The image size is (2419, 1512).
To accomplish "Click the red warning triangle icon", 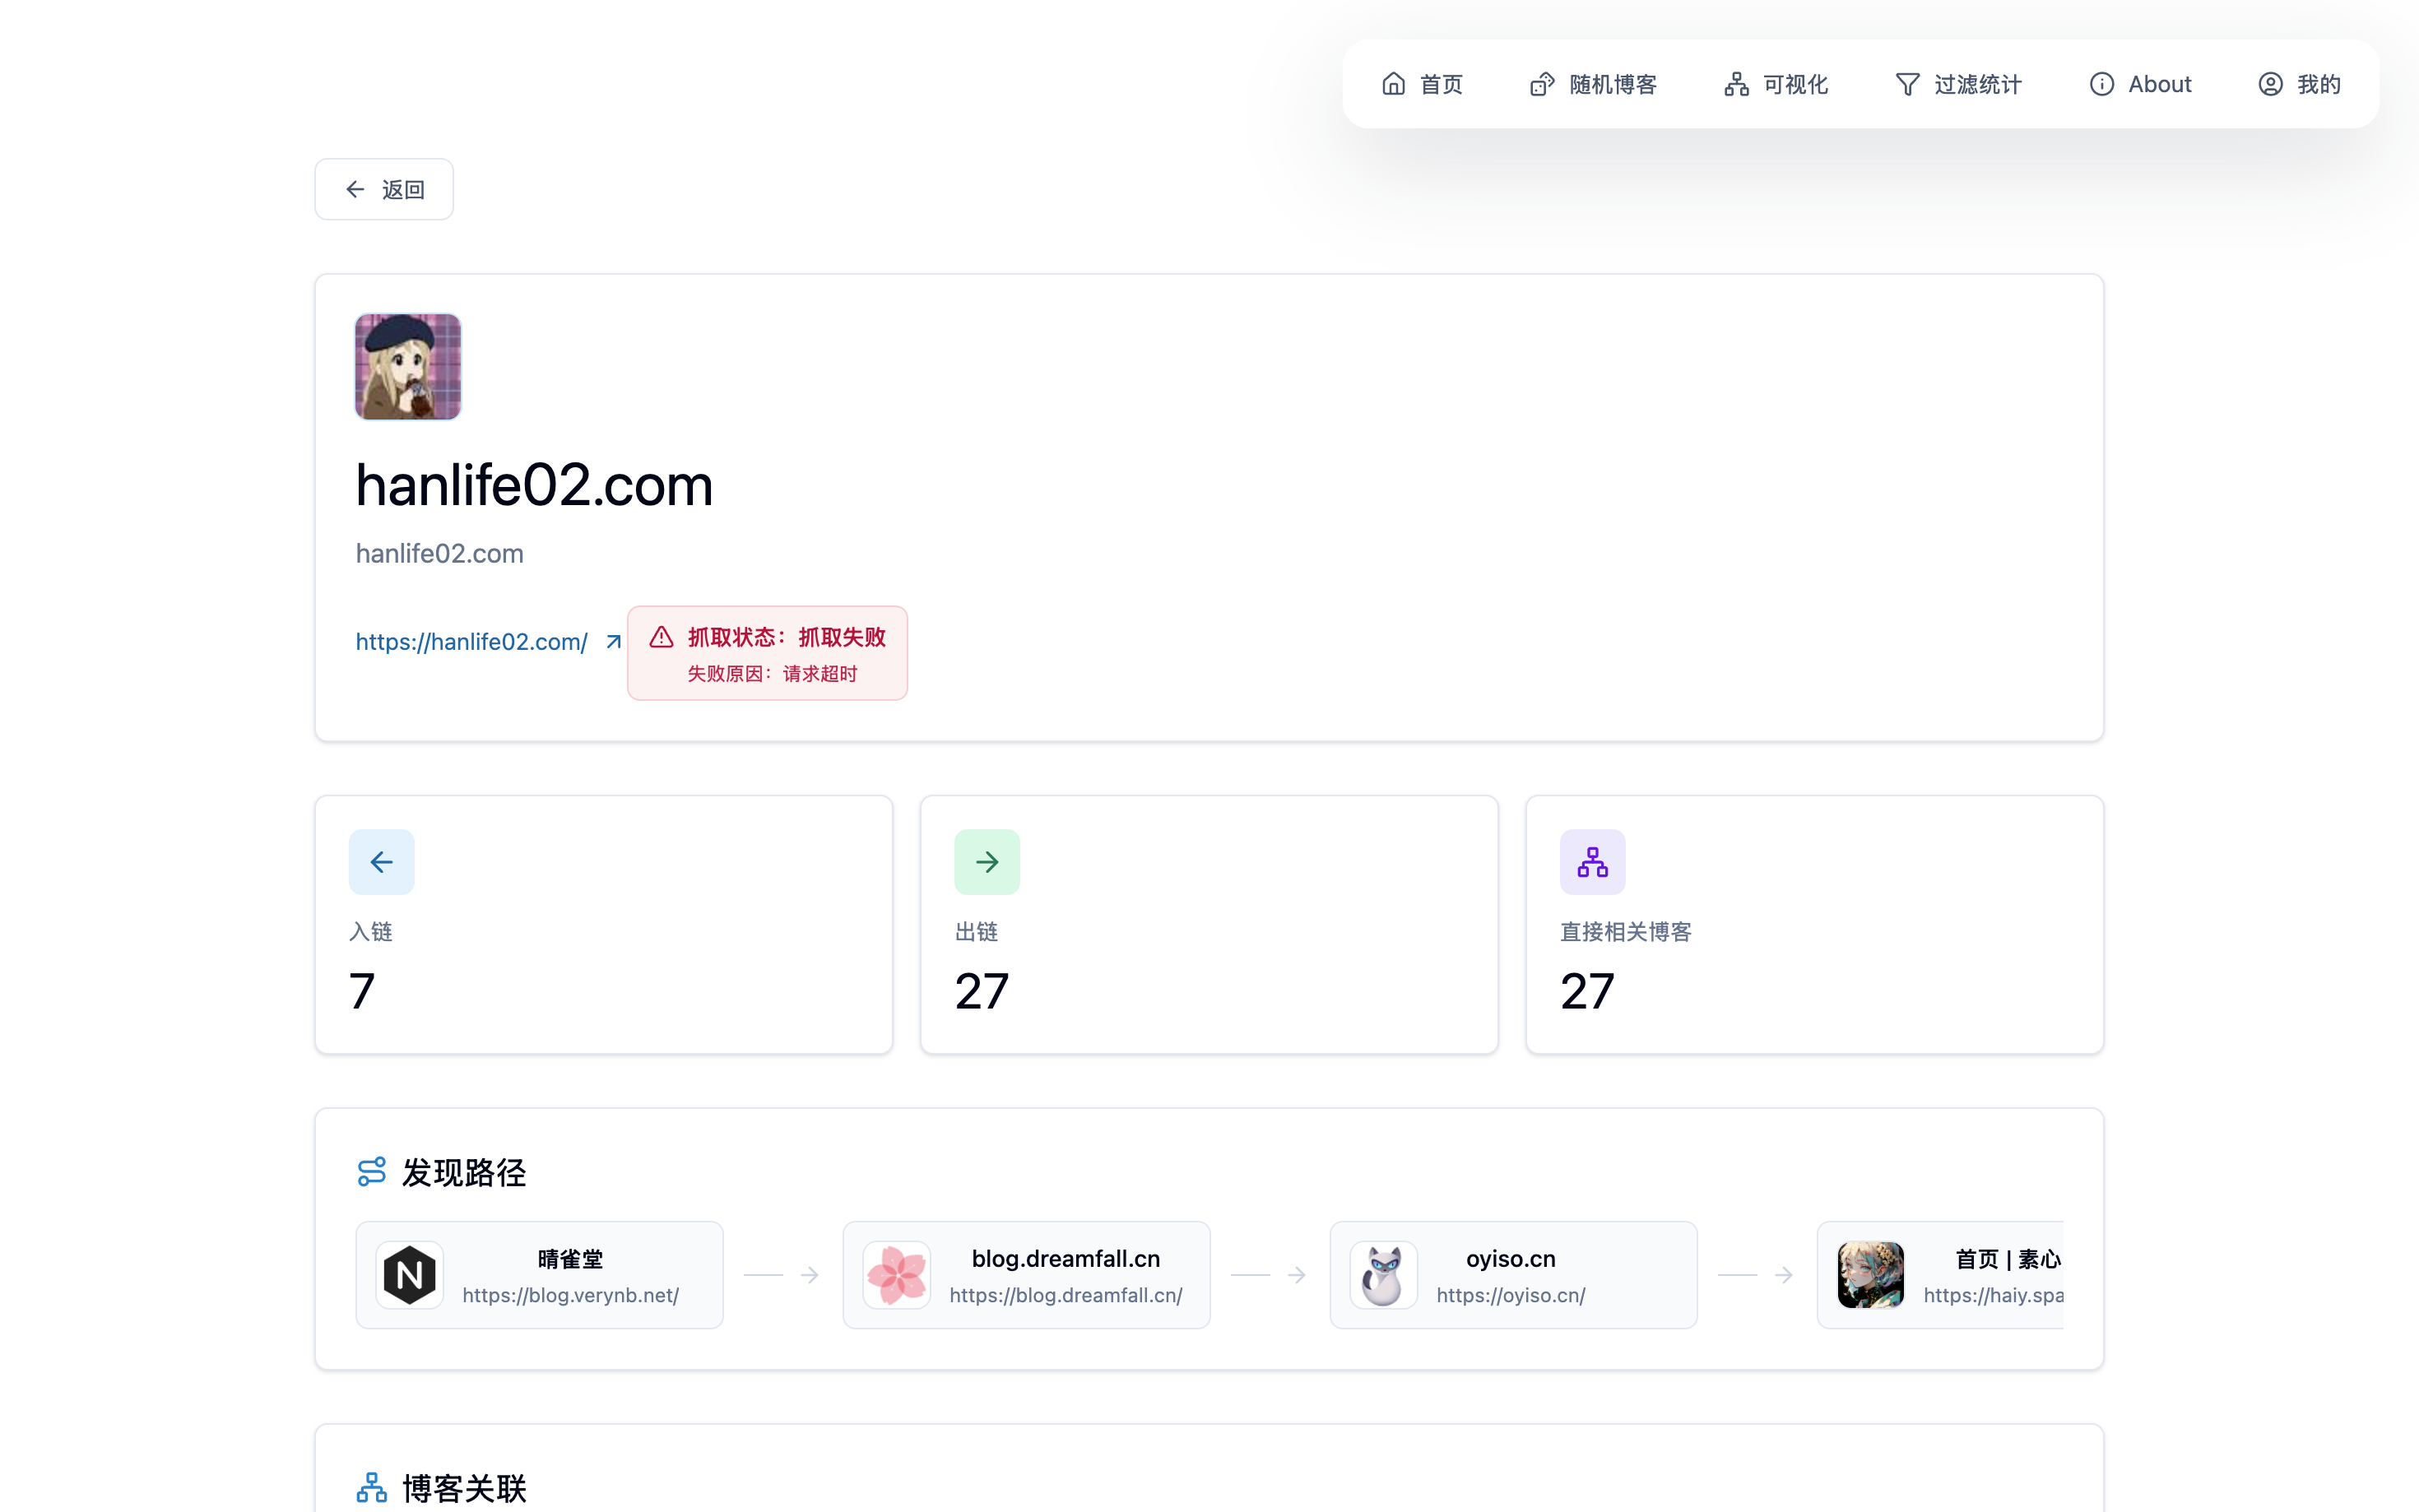I will [661, 637].
